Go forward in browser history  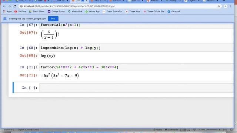coord(10,6)
